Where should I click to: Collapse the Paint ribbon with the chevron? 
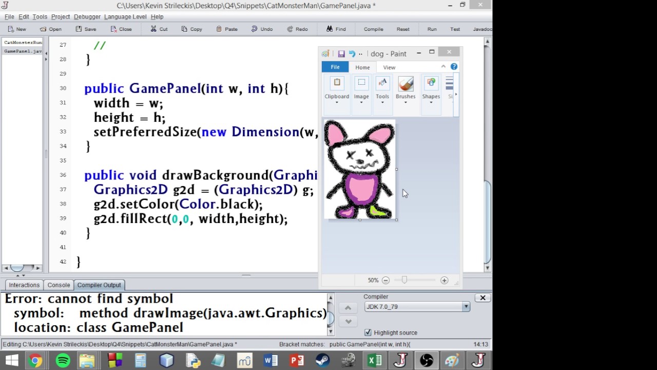pyautogui.click(x=443, y=67)
